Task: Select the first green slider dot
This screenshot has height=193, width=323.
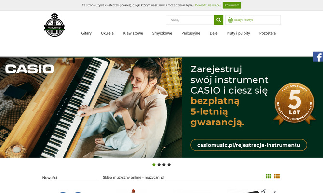Action: point(154,165)
